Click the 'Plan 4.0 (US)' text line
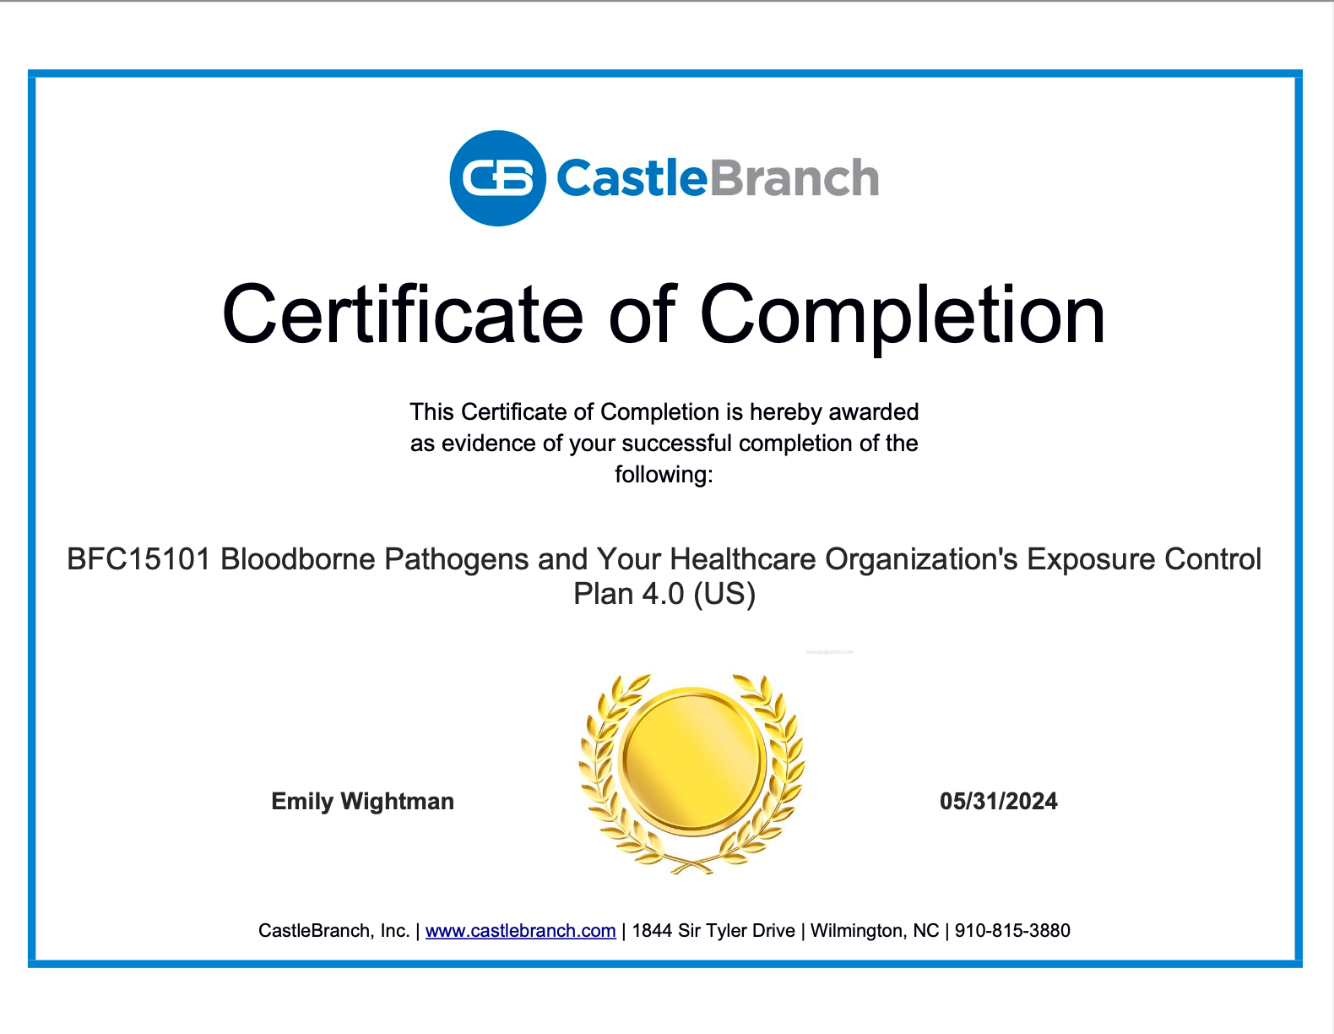 pos(664,594)
